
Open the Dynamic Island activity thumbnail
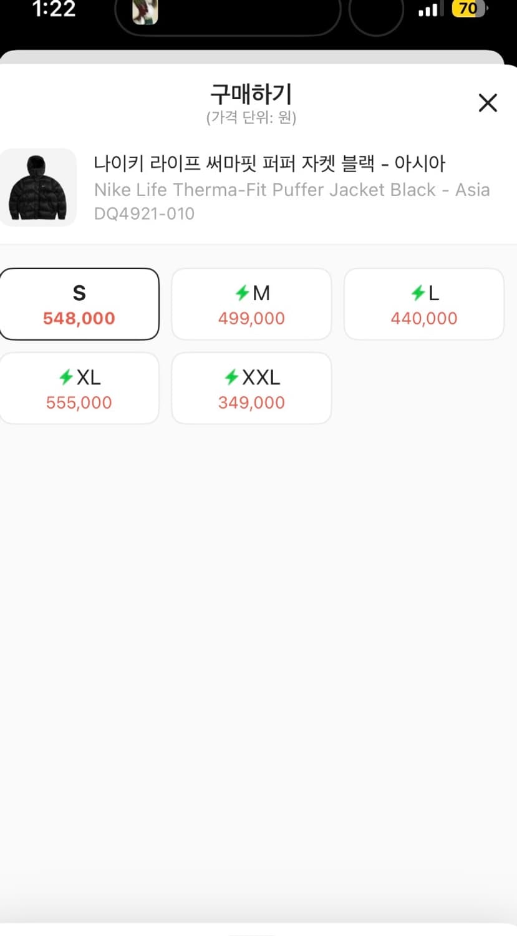(145, 11)
